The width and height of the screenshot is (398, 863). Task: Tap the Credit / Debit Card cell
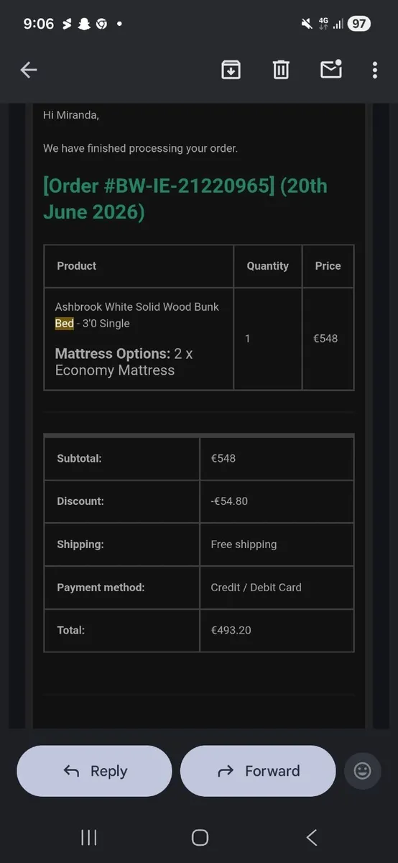(277, 588)
